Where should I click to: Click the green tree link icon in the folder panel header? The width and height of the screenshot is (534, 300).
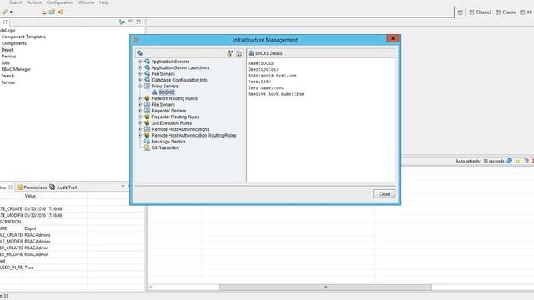(x=122, y=22)
